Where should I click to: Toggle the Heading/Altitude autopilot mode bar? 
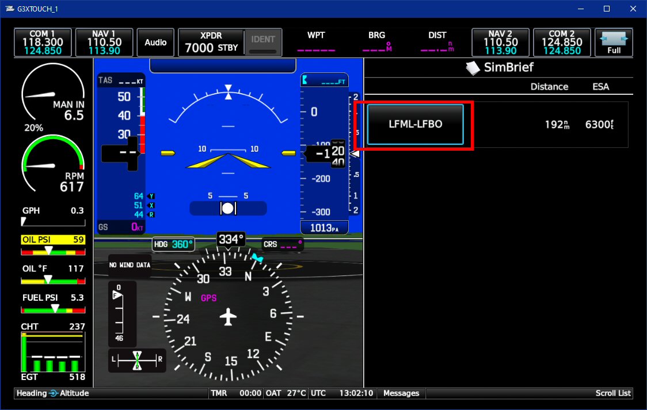53,393
